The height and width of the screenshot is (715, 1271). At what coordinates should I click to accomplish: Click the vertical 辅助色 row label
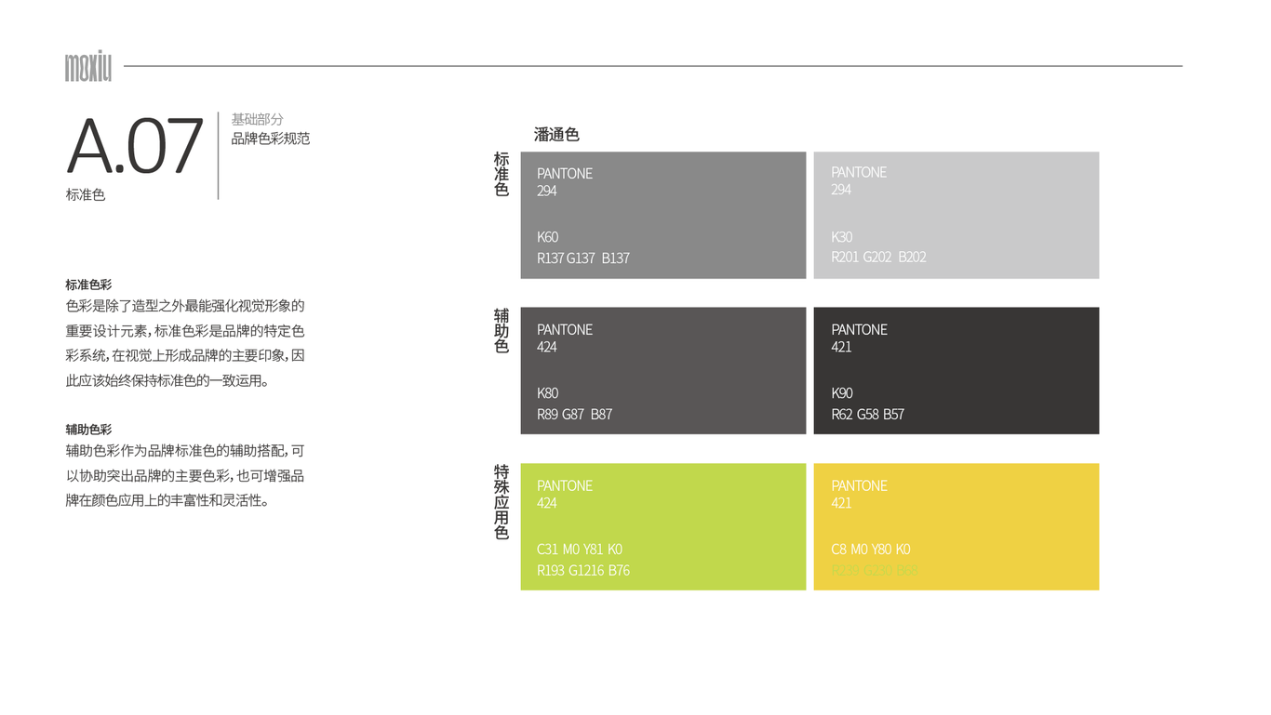(x=502, y=331)
